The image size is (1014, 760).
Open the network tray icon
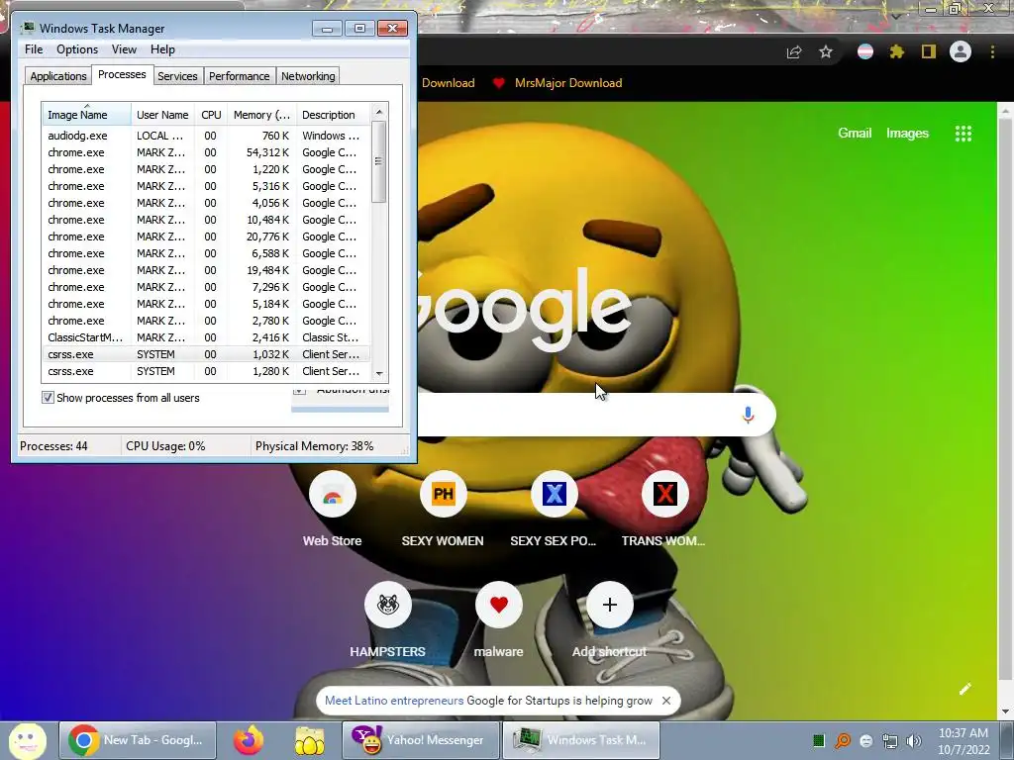pyautogui.click(x=890, y=741)
